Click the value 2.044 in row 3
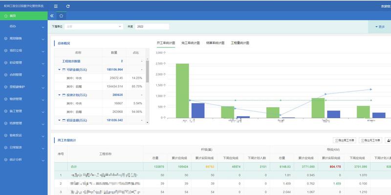 [286, 192]
